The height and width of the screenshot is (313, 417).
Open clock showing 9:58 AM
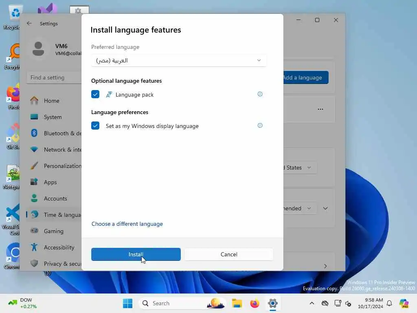click(370, 303)
